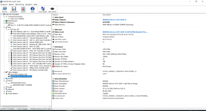Viewport: 206px width, 111px height.
Task: Select the Motherboard tree item
Action: [13, 21]
